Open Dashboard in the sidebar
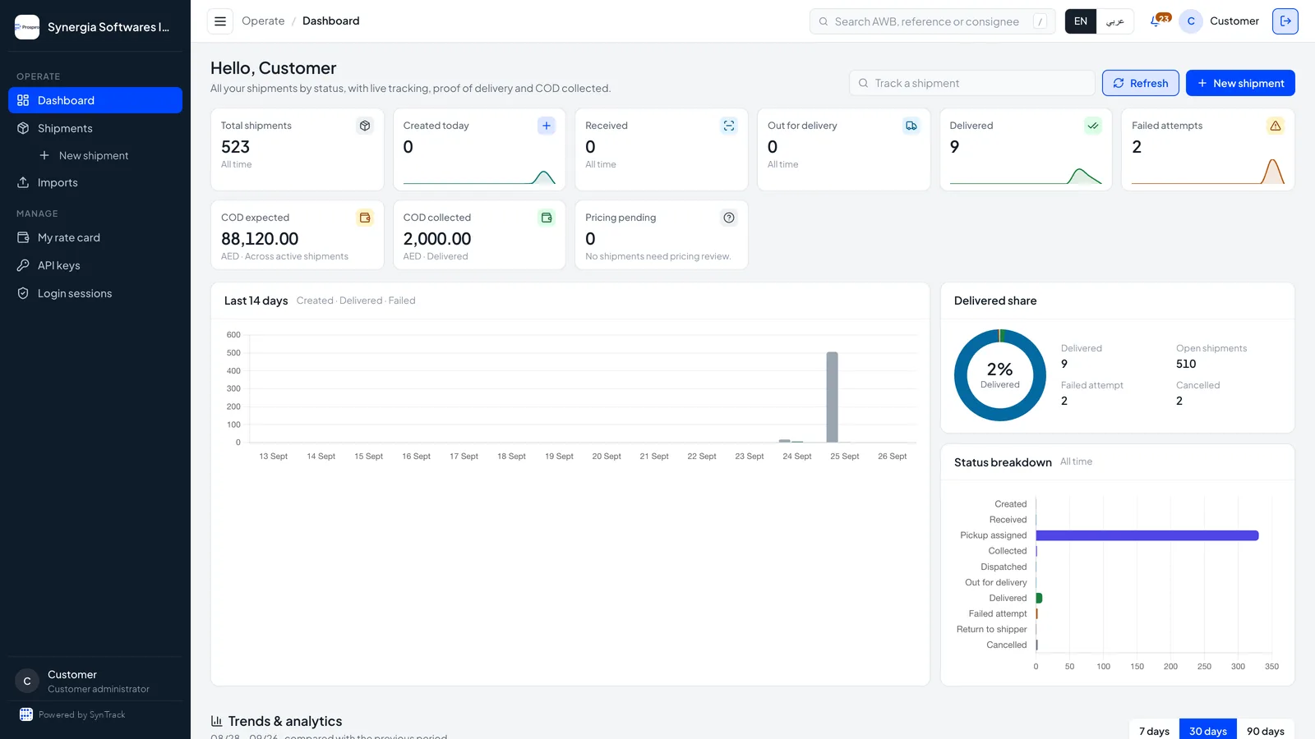The height and width of the screenshot is (739, 1315). coord(95,100)
